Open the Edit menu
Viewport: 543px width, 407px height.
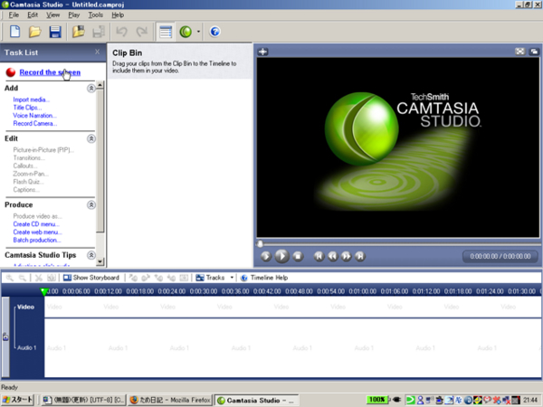(33, 14)
